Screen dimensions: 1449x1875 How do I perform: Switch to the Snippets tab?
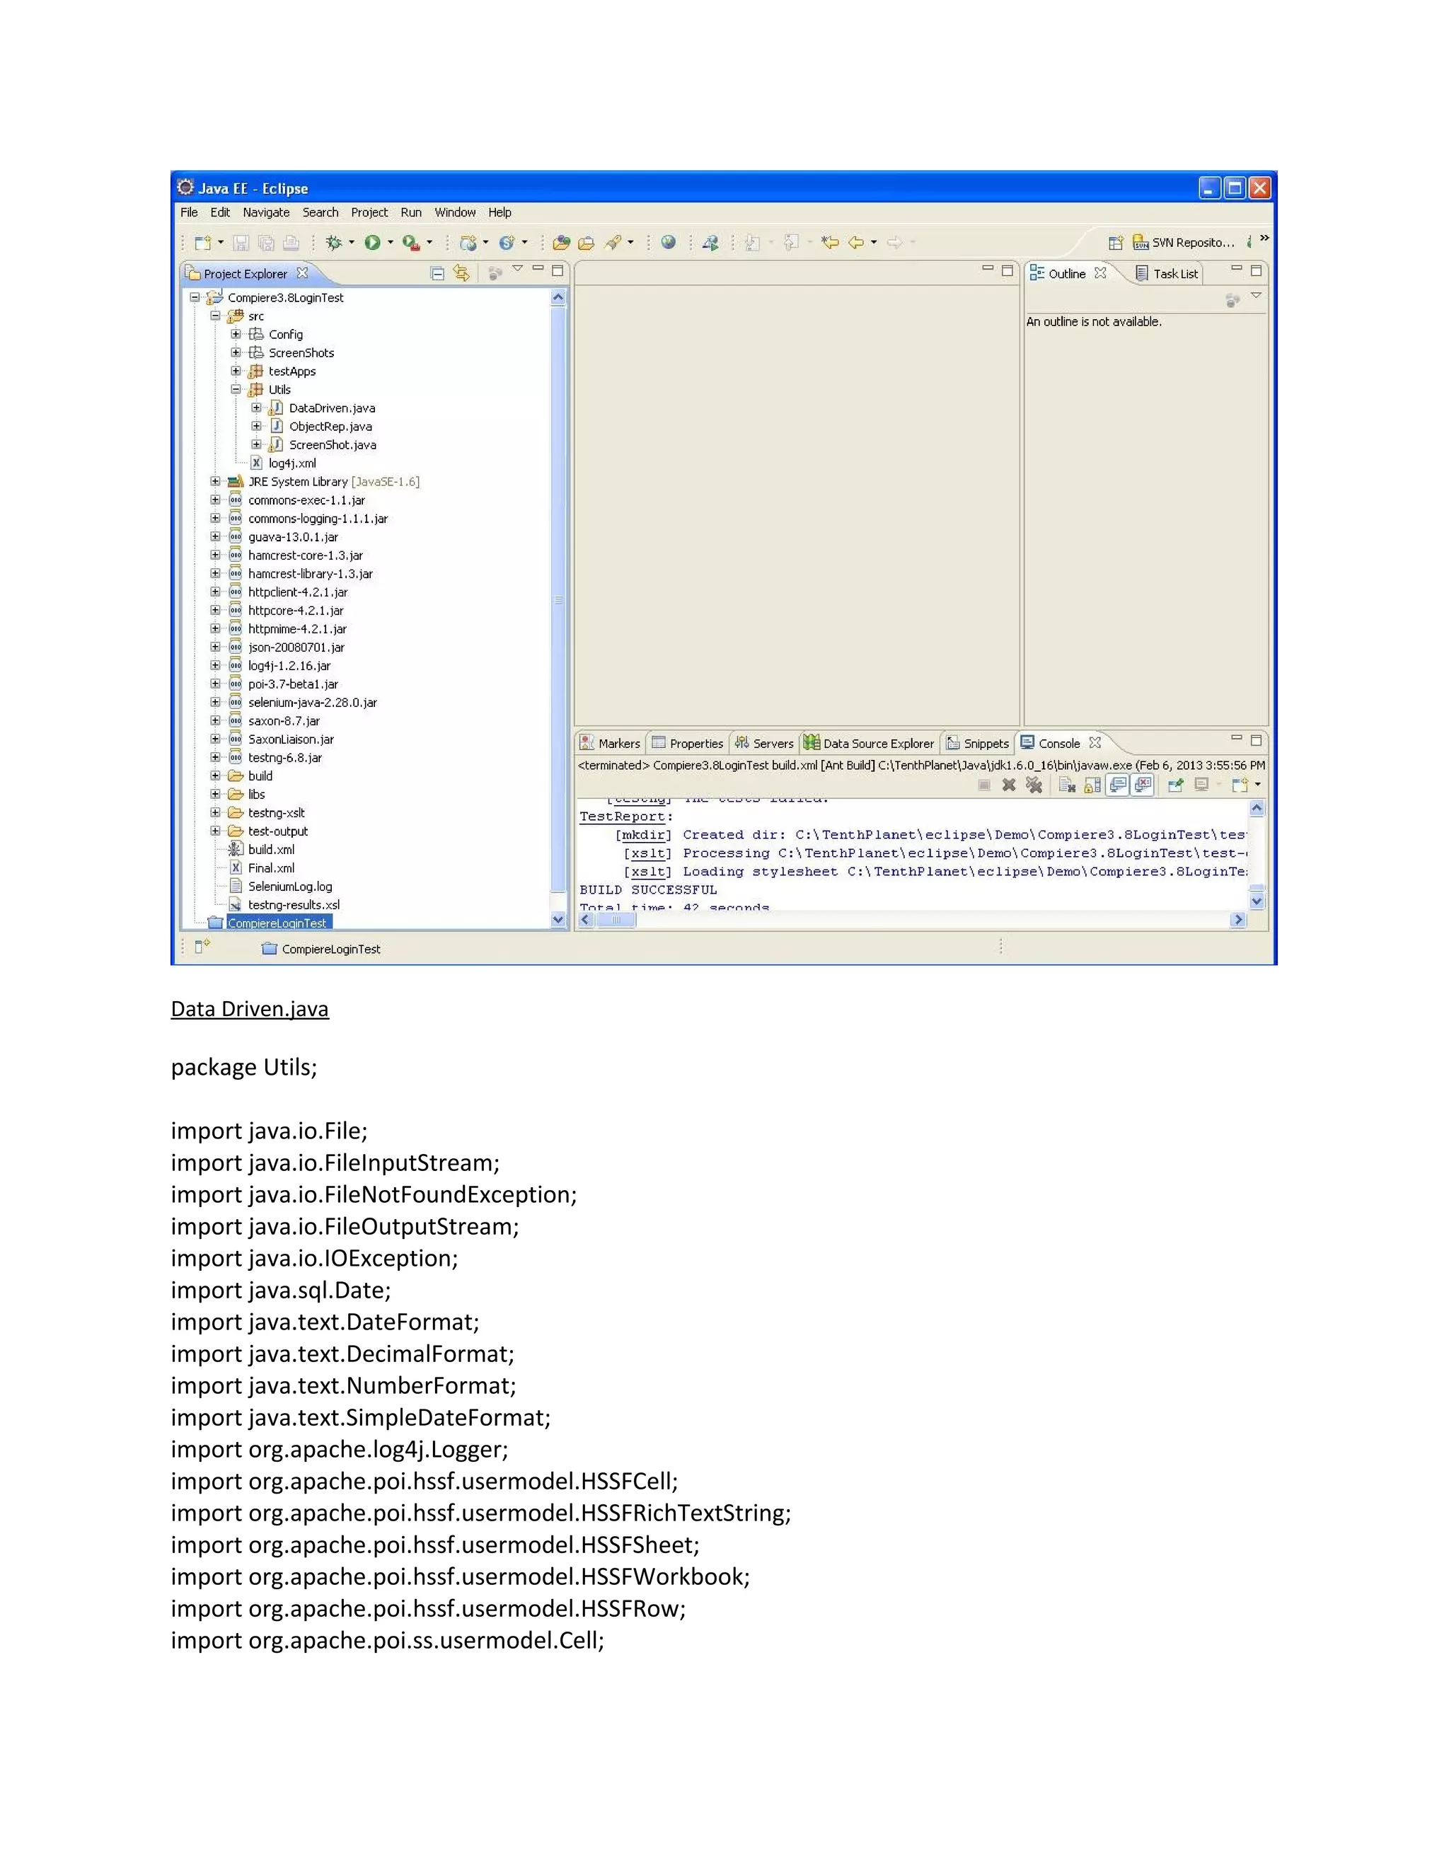pyautogui.click(x=978, y=744)
